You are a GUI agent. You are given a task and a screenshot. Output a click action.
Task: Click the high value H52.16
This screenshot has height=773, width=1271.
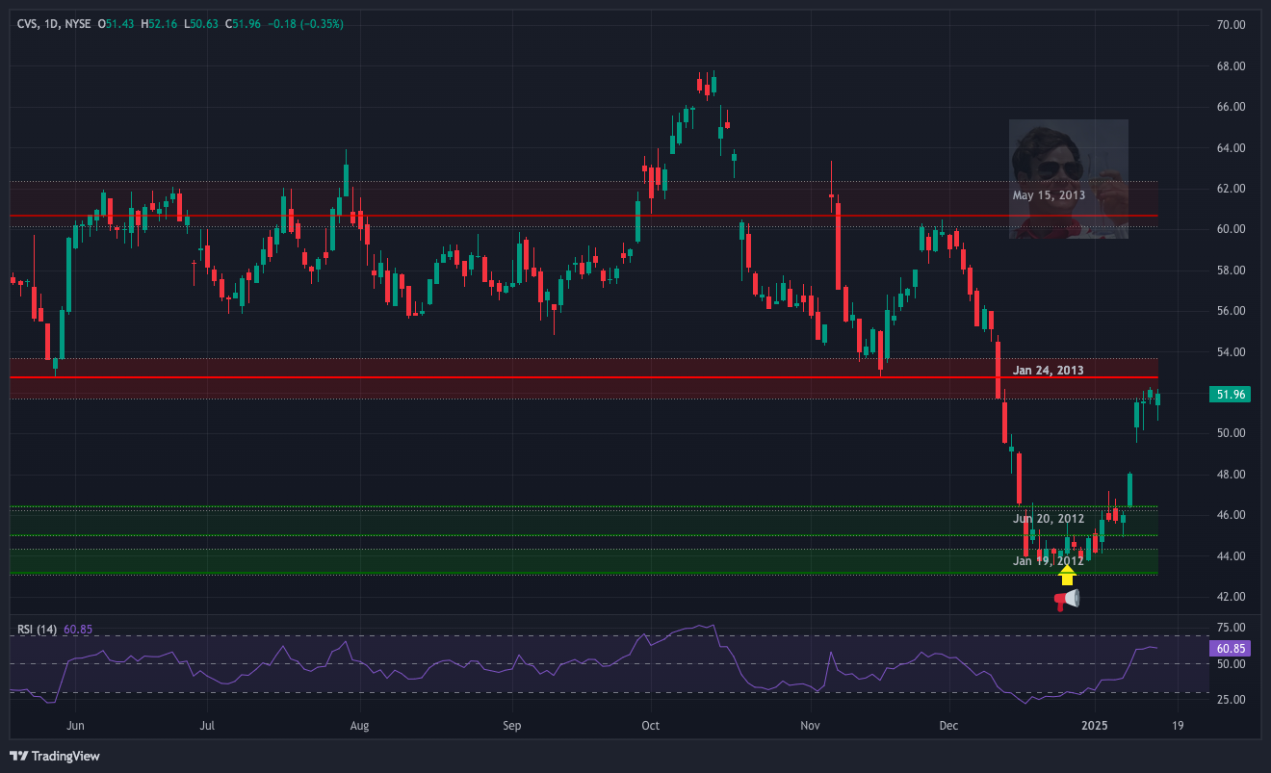coord(160,23)
